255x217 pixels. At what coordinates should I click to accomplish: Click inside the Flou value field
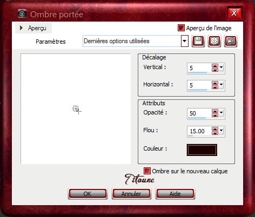[199, 131]
